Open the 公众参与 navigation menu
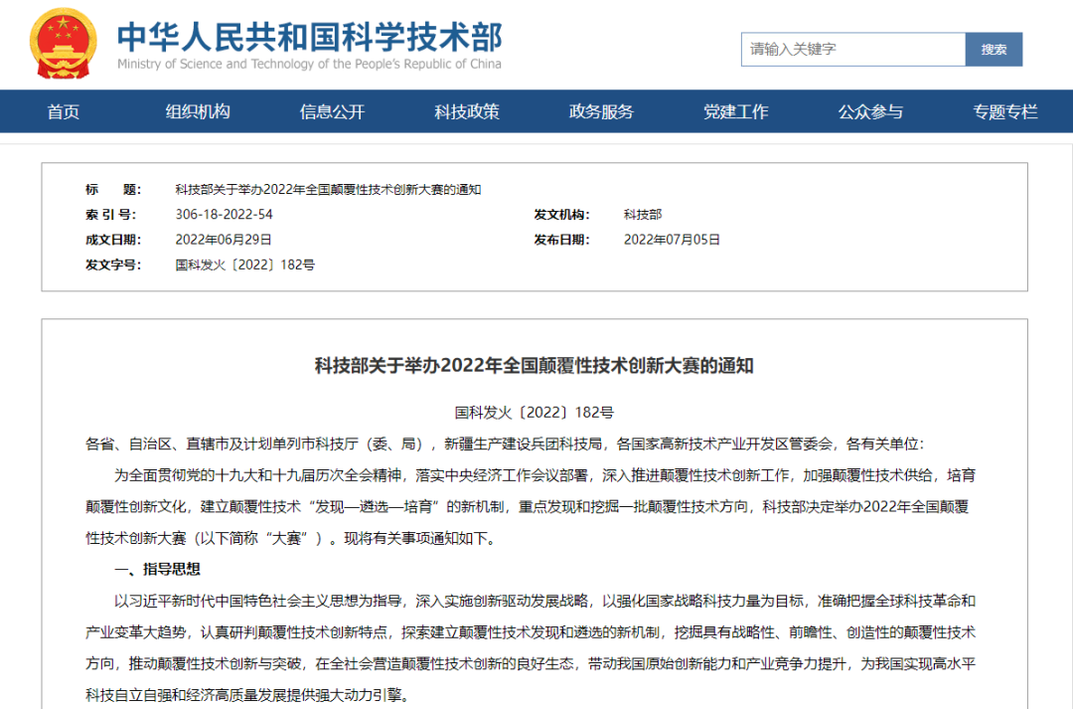 click(x=869, y=111)
